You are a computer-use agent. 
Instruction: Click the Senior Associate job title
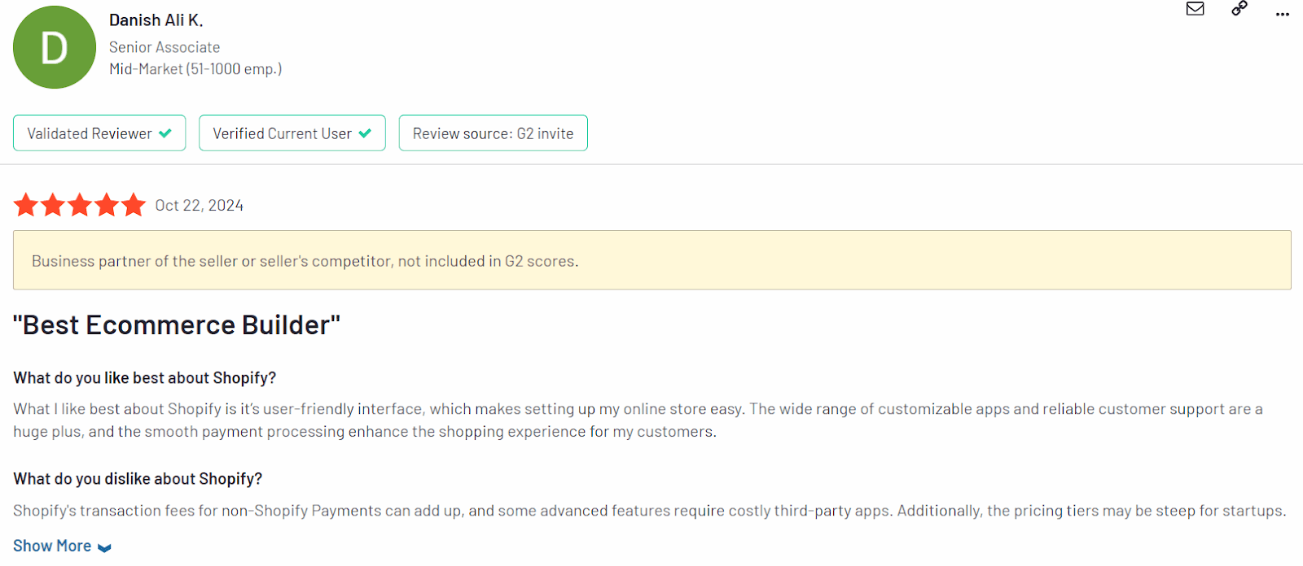[165, 47]
